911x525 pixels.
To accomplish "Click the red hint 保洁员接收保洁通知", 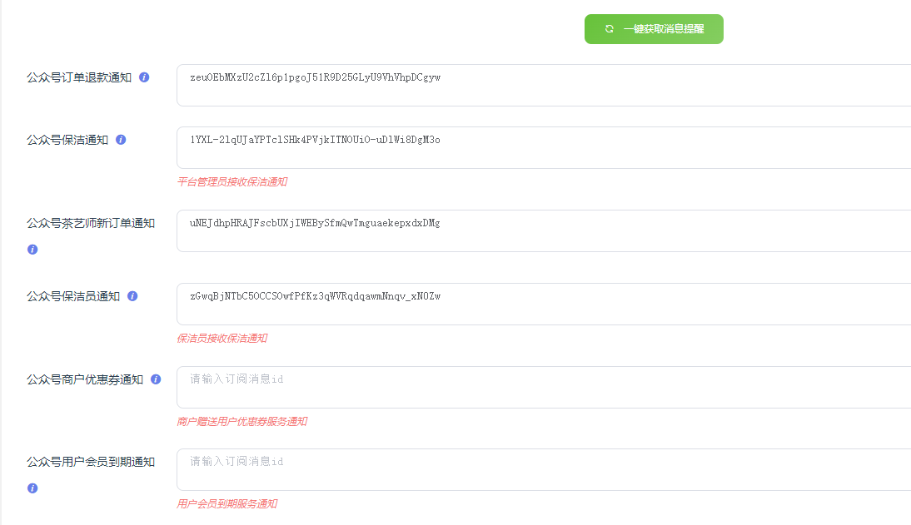I will tap(222, 339).
